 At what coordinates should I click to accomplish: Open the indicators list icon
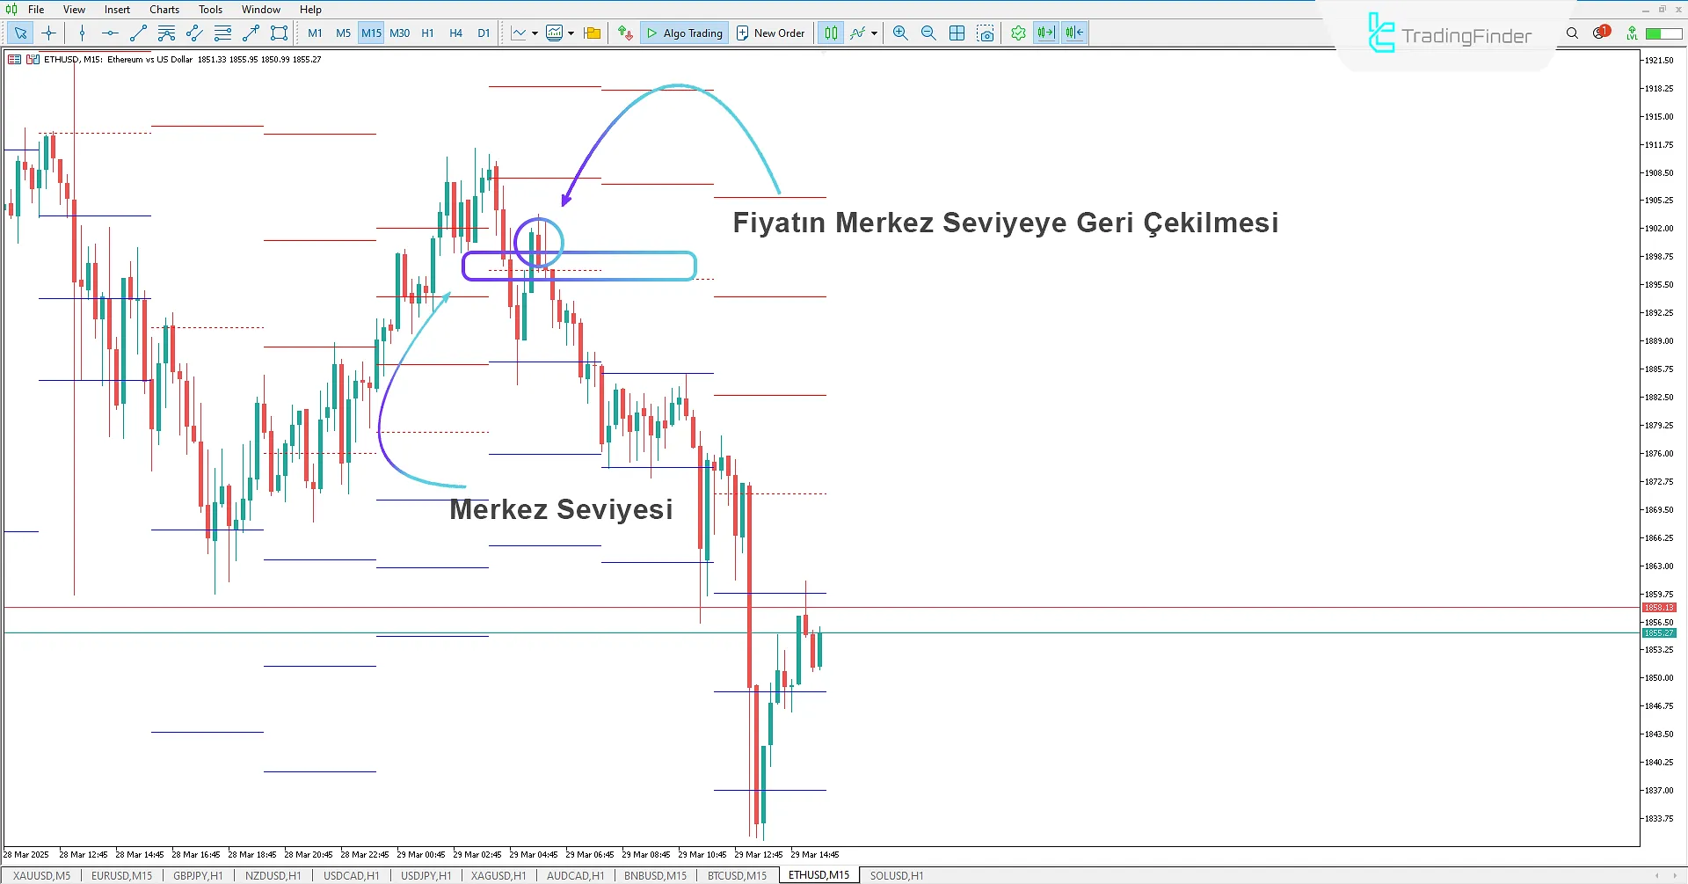pyautogui.click(x=555, y=33)
